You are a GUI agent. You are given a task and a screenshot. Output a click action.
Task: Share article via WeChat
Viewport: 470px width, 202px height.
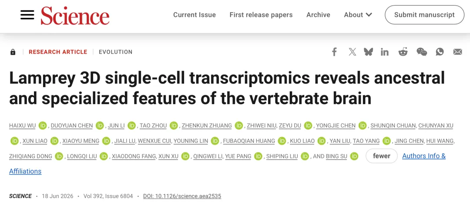(422, 52)
